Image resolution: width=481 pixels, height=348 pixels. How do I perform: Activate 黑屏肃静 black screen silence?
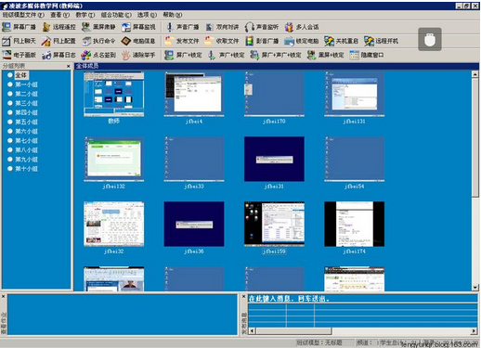(98, 27)
